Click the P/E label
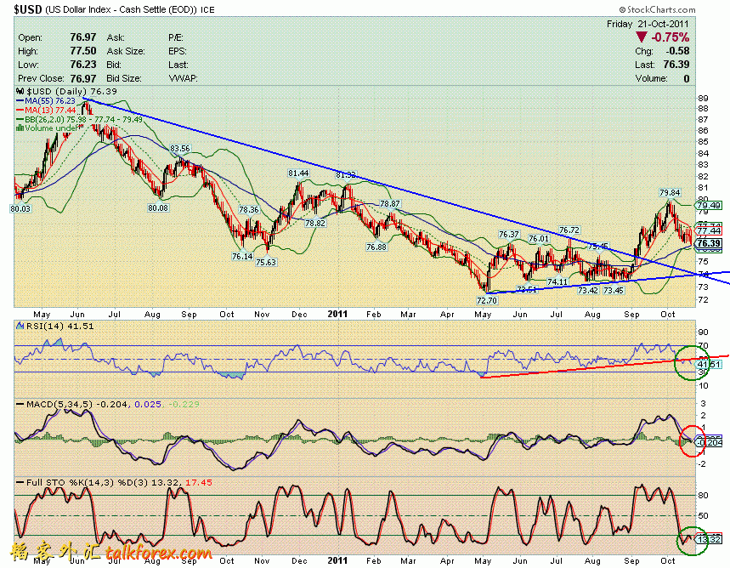Viewport: 730px width, 568px height. pyautogui.click(x=176, y=37)
